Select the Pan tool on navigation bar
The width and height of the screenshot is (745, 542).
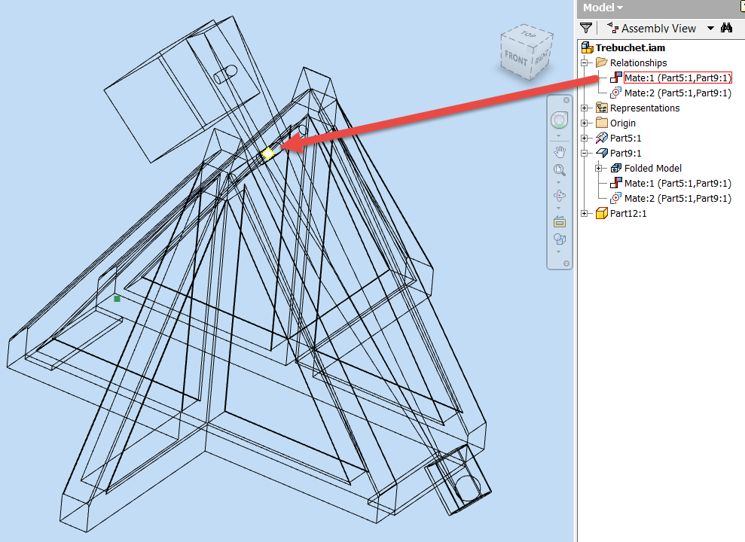coord(558,151)
